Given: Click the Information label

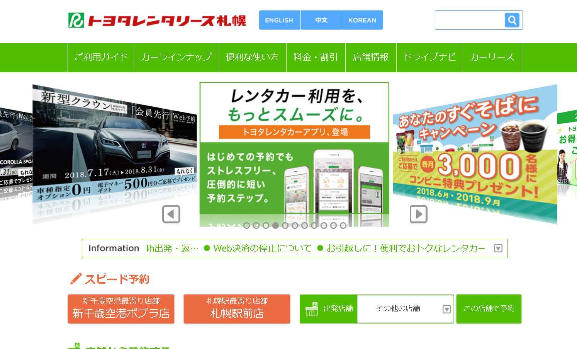Looking at the screenshot, I should click(x=114, y=248).
